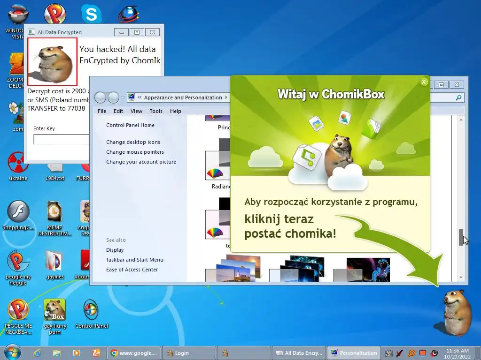Viewport: 481px width, 360px height.
Task: Open the Tools menu in Personalization window
Action: [x=156, y=111]
